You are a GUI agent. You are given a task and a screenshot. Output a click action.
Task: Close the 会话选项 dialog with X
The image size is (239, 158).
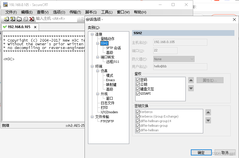tap(234, 19)
